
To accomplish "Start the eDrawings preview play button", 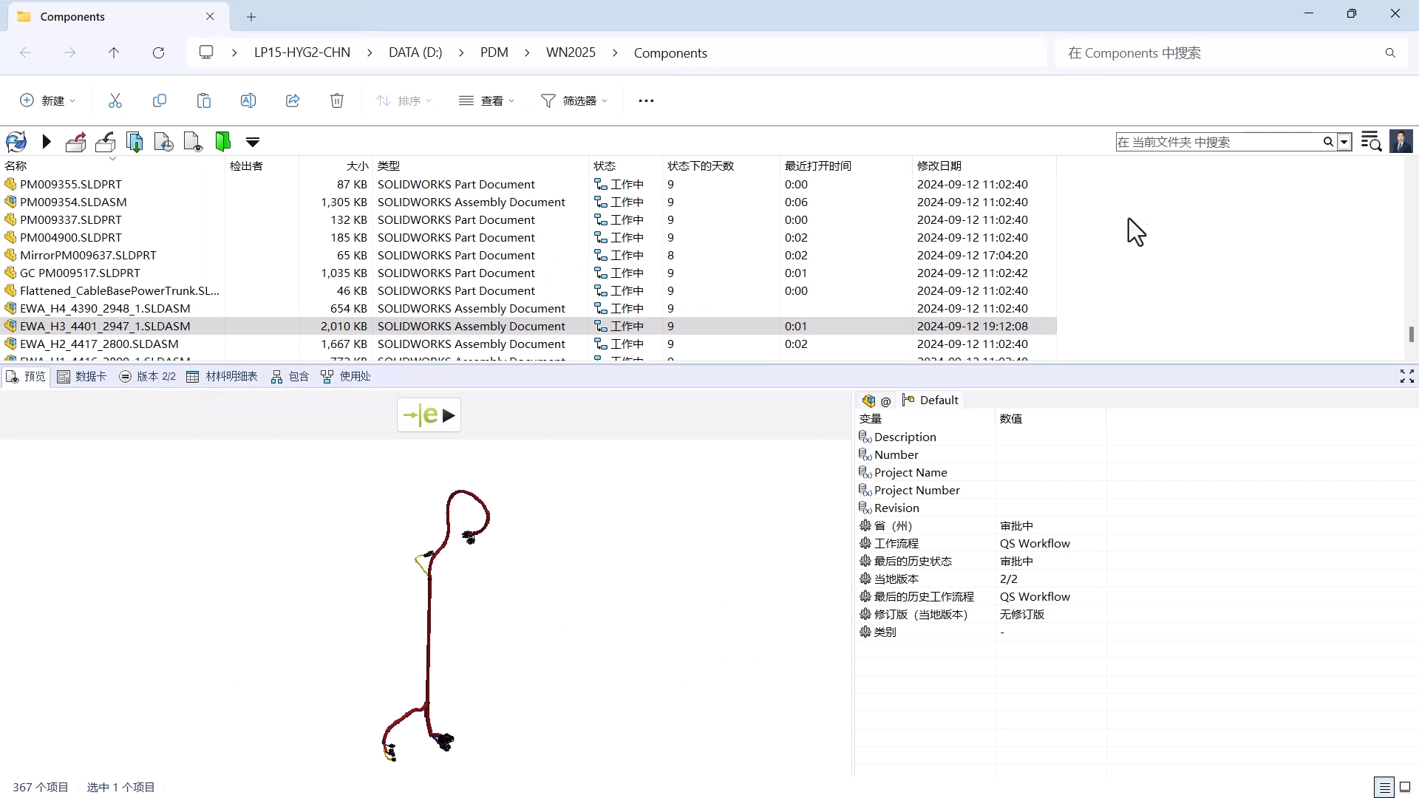I will click(x=429, y=415).
